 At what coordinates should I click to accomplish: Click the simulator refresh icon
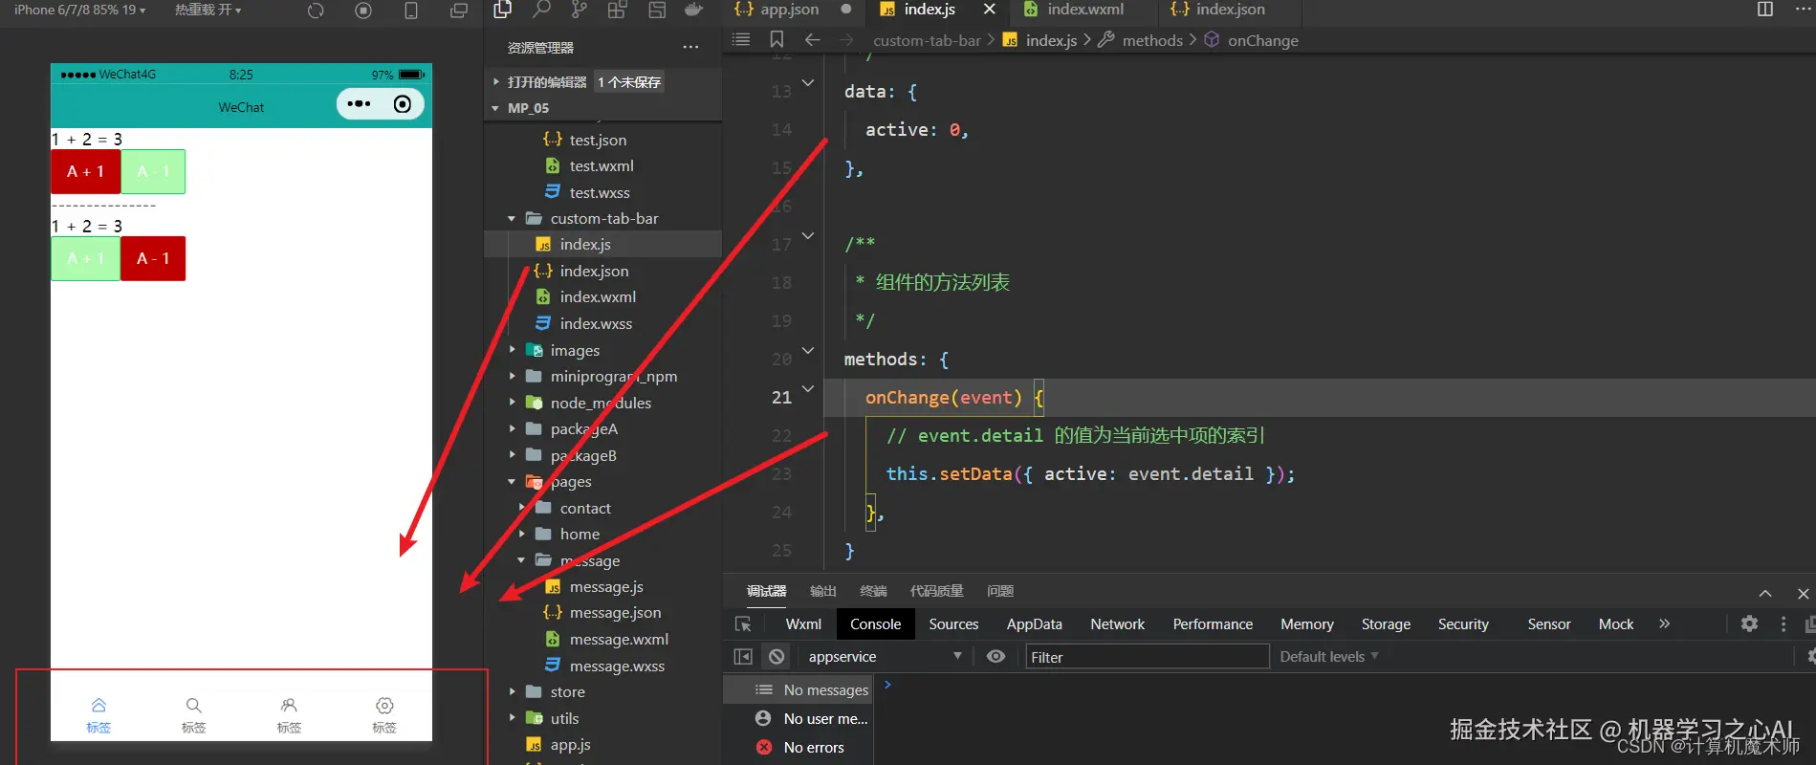coord(316,11)
